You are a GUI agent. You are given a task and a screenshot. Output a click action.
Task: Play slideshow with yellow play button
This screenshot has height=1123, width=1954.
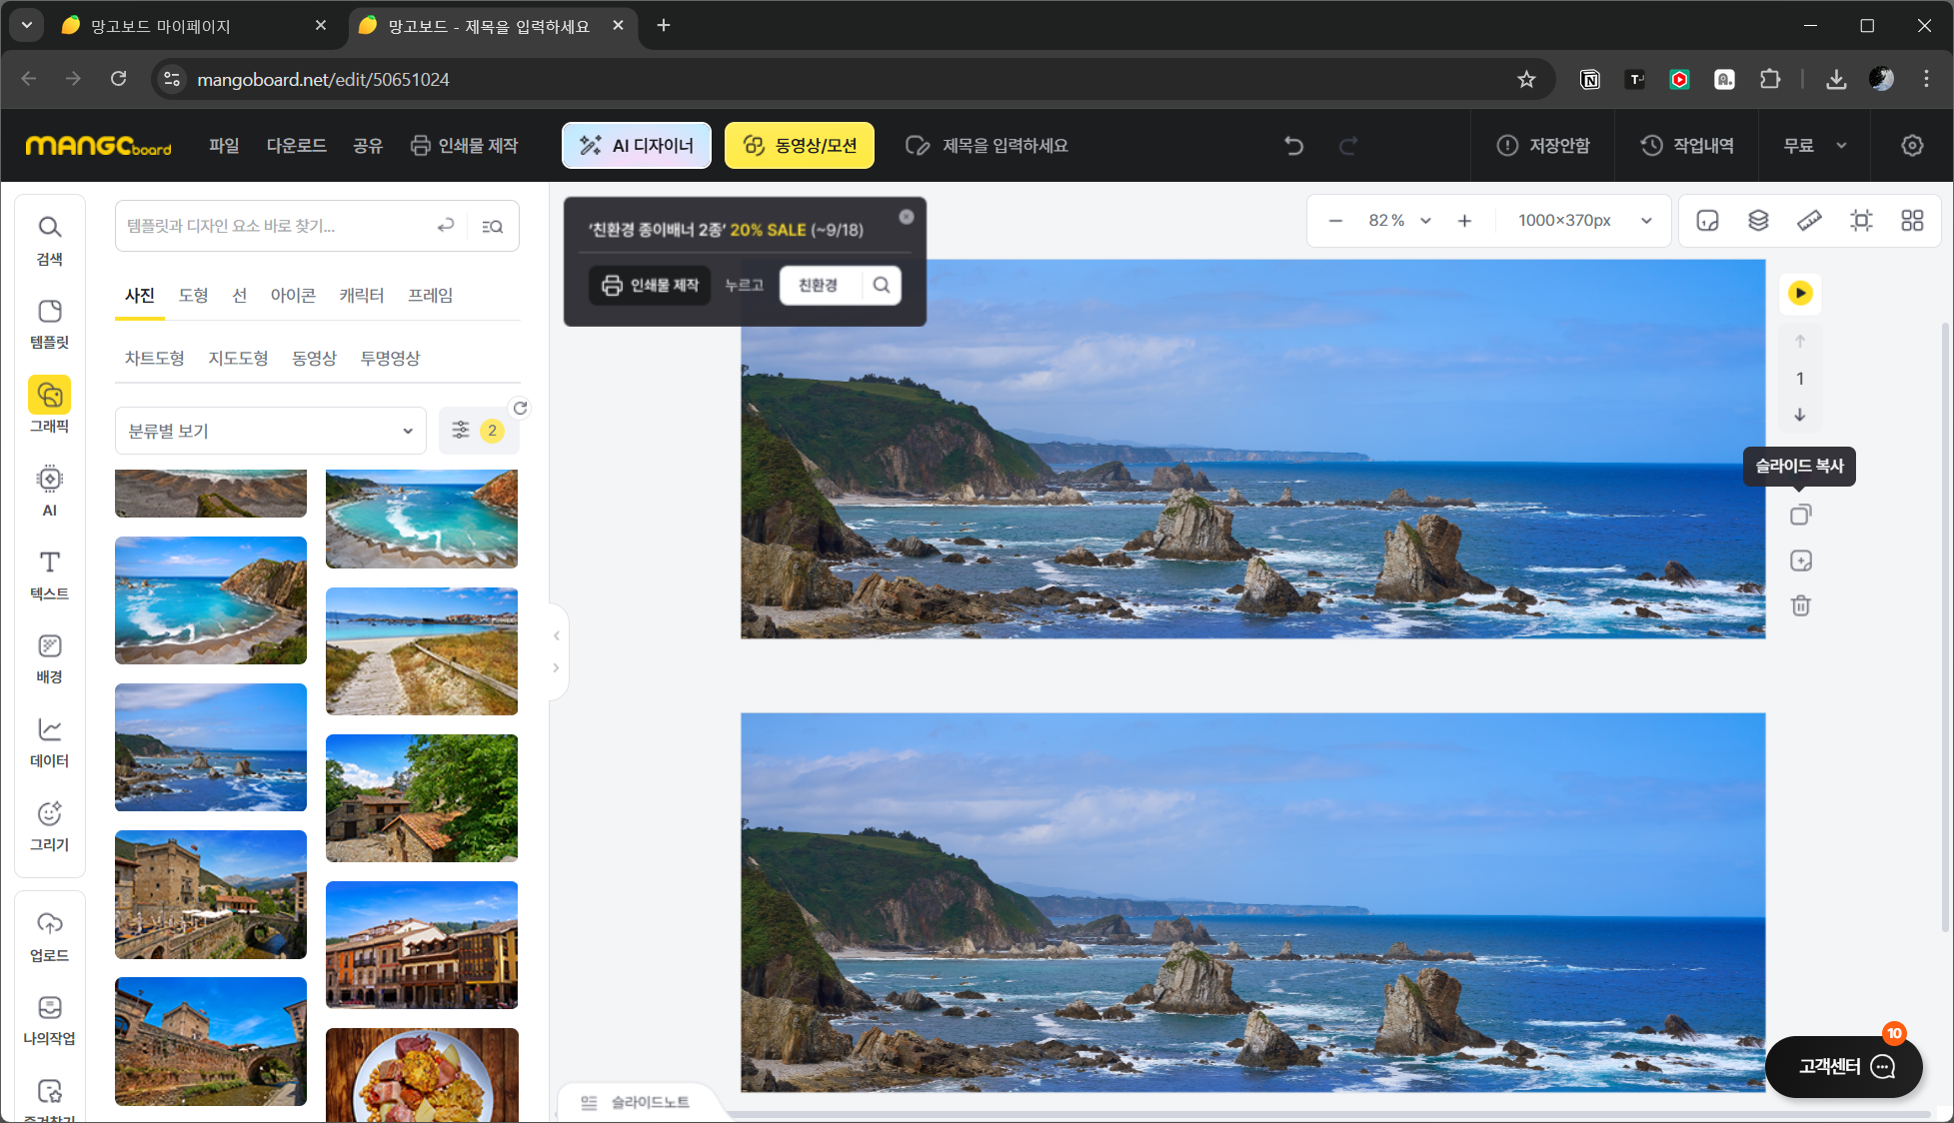(1800, 293)
